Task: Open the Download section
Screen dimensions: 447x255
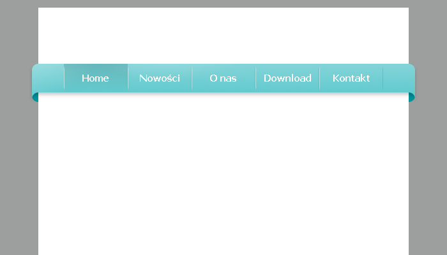Action: [x=287, y=78]
